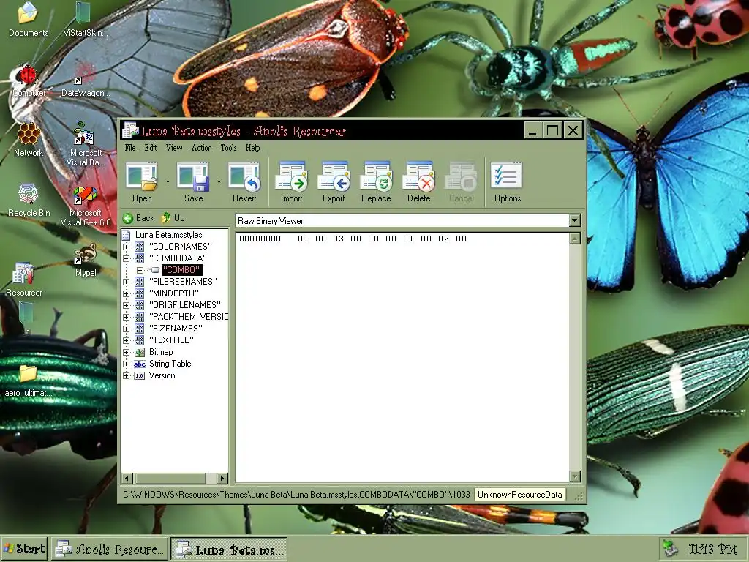Image resolution: width=749 pixels, height=562 pixels.
Task: Click the Export resource icon
Action: pos(334,182)
